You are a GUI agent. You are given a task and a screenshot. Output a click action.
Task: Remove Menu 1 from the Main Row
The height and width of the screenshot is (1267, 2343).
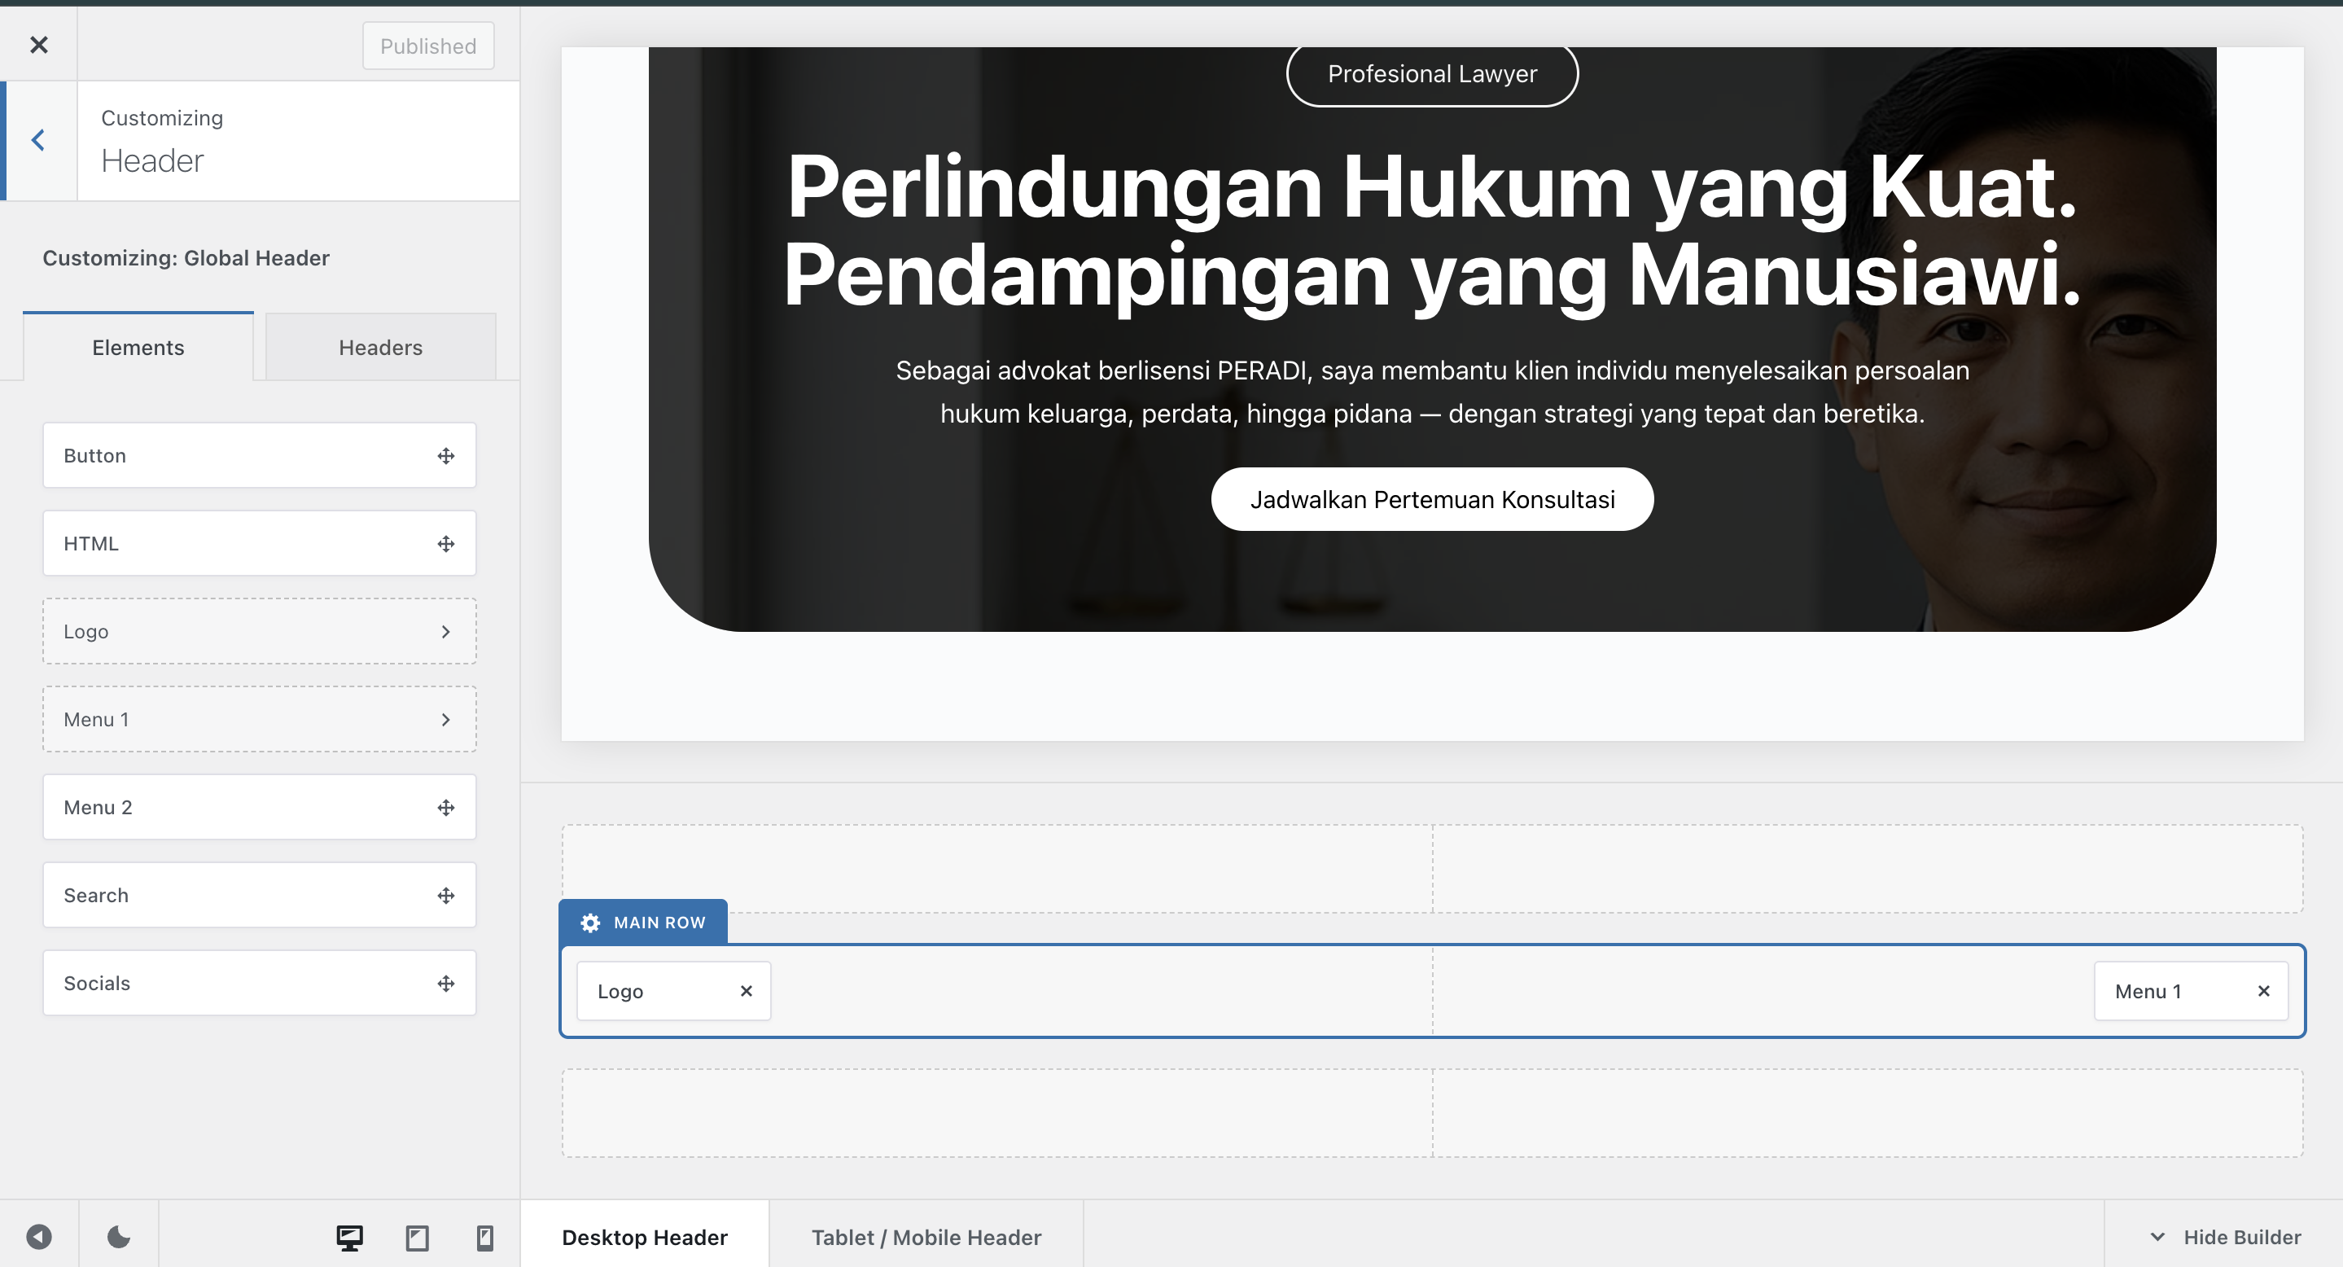click(x=2264, y=990)
